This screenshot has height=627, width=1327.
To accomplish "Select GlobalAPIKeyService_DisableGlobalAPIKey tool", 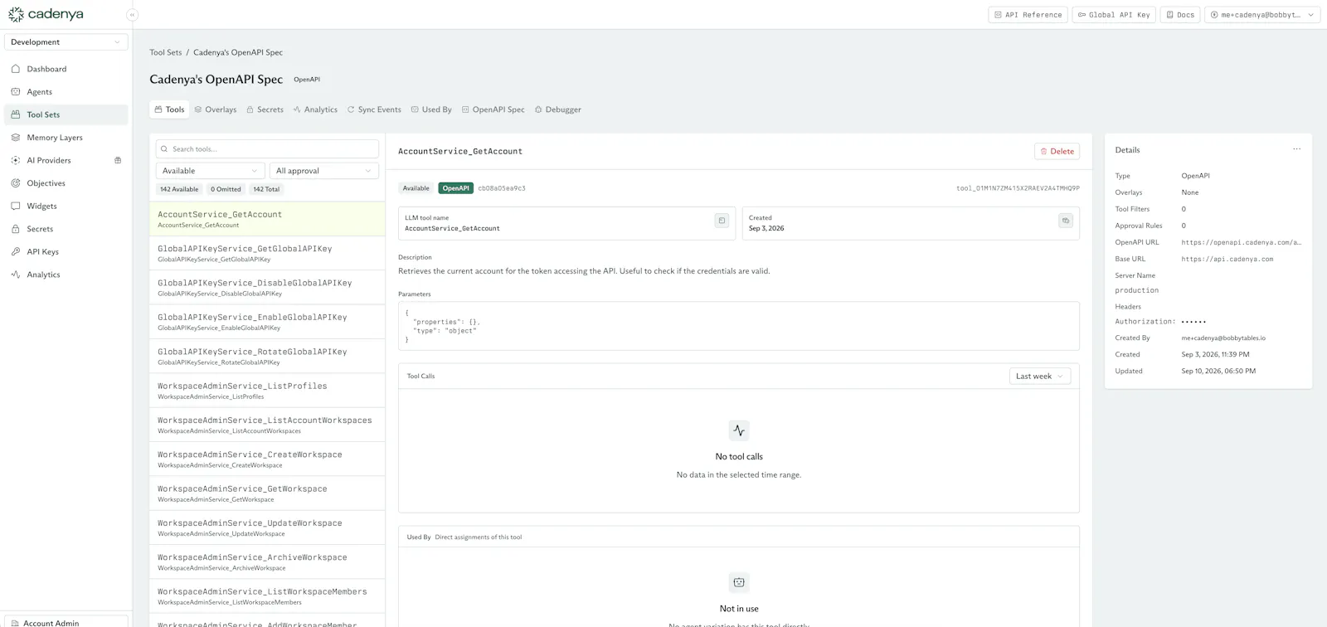I will click(x=267, y=288).
